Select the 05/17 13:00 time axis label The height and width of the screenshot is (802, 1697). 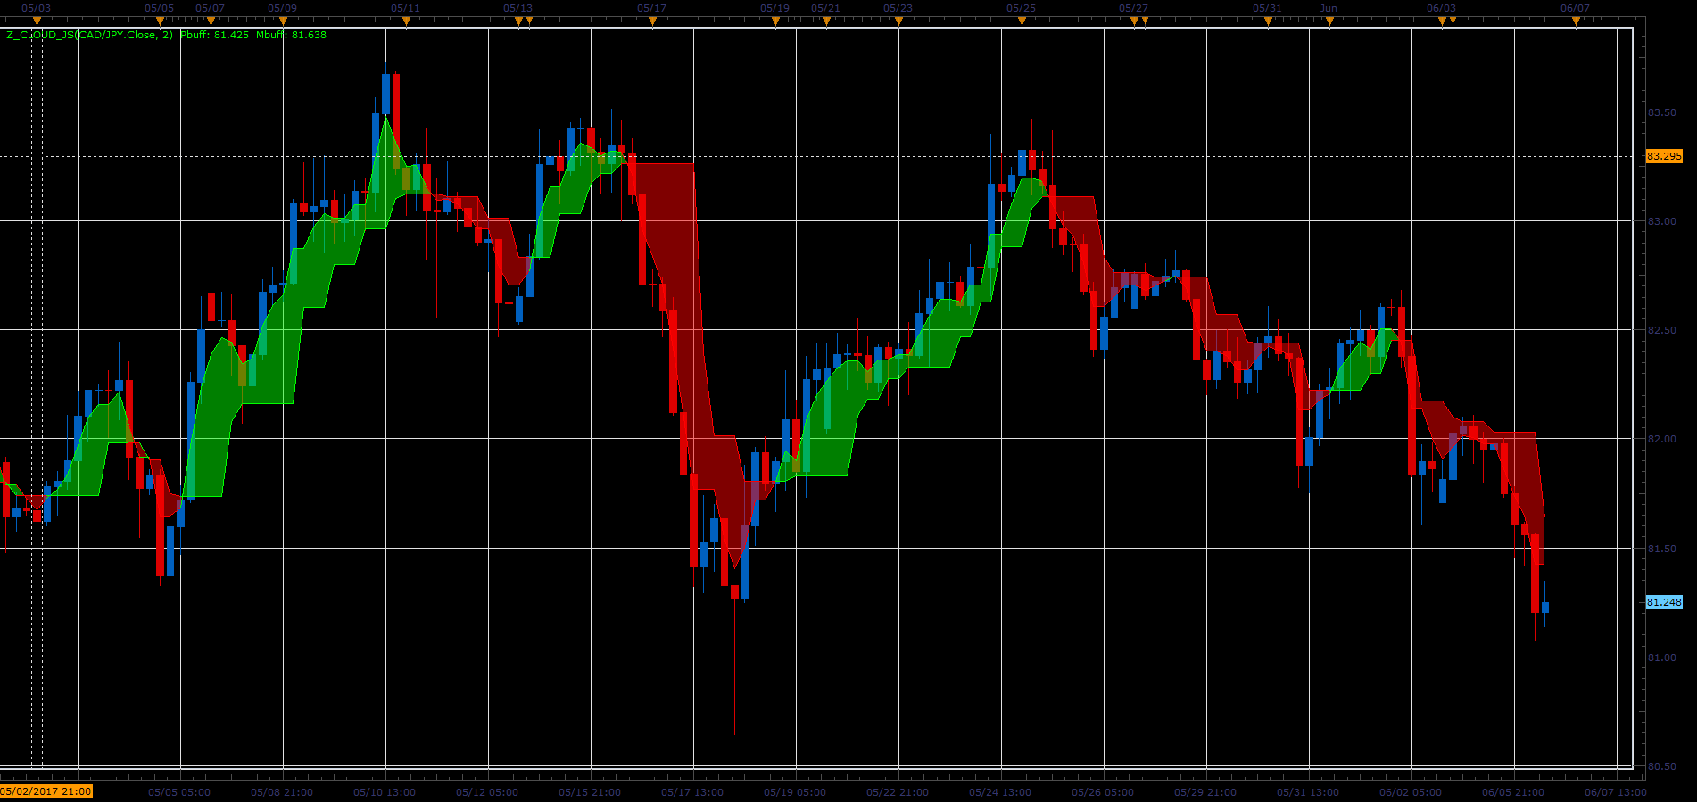pos(692,792)
